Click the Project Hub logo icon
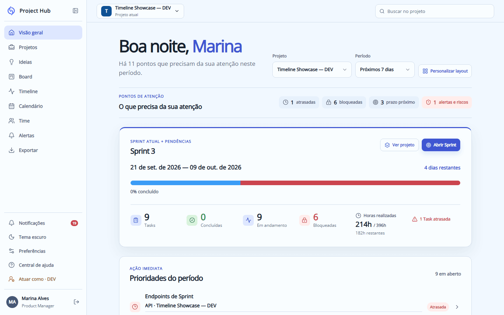Image resolution: width=504 pixels, height=315 pixels. click(x=11, y=11)
